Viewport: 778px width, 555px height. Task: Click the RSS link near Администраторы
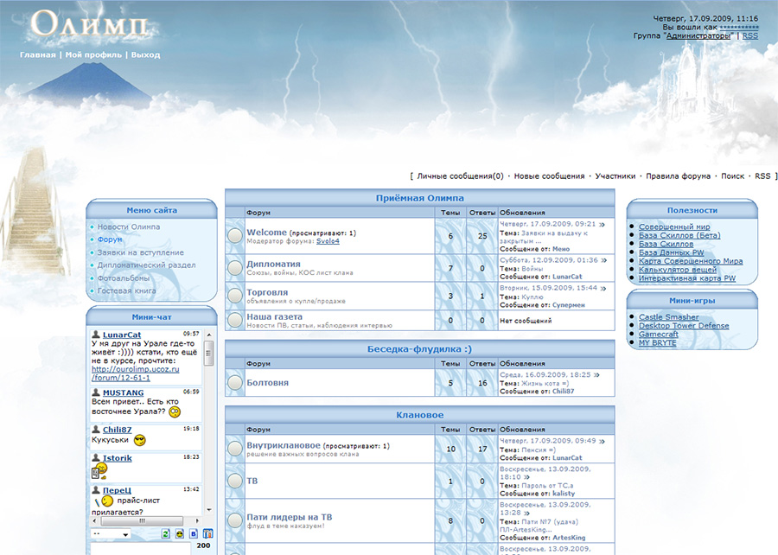tap(749, 35)
